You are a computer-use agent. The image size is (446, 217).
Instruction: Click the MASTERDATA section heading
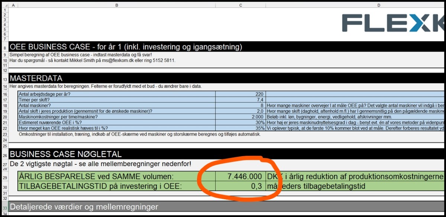point(36,78)
